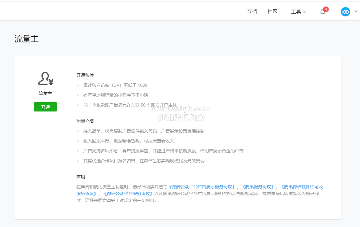360x227 pixels.
Task: Click the 开通条件 section heading
Action: pyautogui.click(x=85, y=75)
